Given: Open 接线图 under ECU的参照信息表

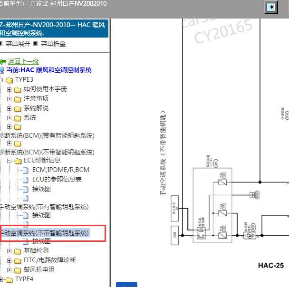Looking at the screenshot, I should [41, 189].
